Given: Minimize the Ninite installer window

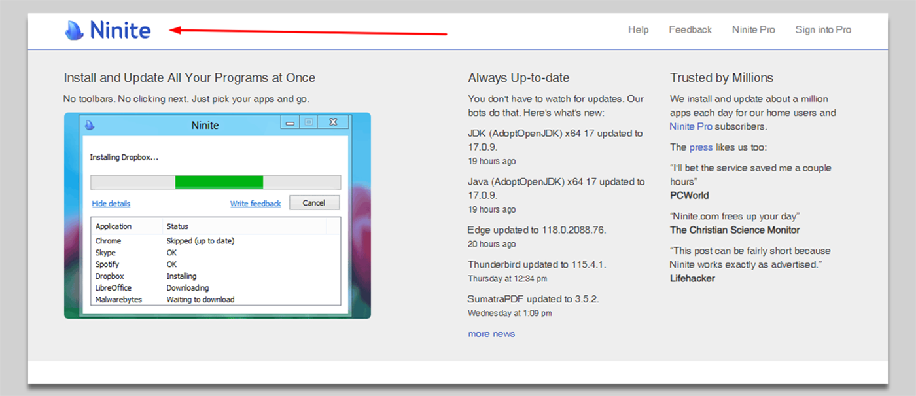Looking at the screenshot, I should pos(291,122).
